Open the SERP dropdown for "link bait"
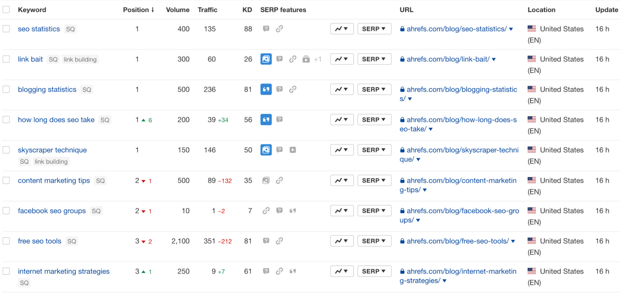620x293 pixels. click(374, 59)
